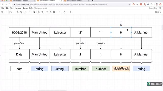Select the green number box under 2
This screenshot has height=91, width=163.
[x=80, y=69]
